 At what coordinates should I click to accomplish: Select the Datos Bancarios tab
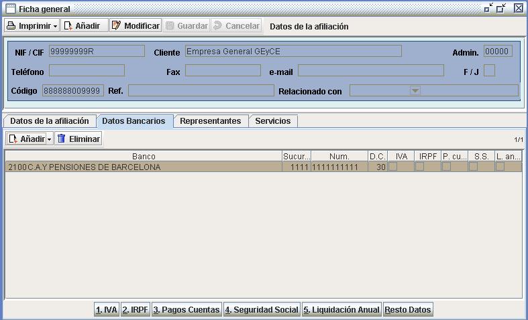134,121
